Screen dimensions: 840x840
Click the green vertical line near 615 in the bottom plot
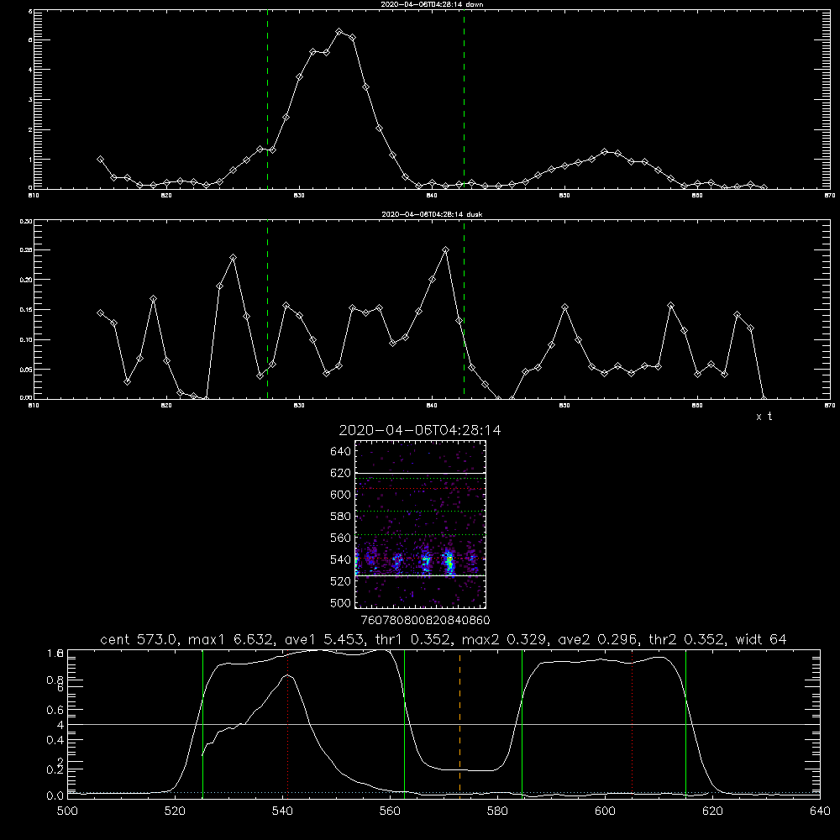[x=685, y=723]
